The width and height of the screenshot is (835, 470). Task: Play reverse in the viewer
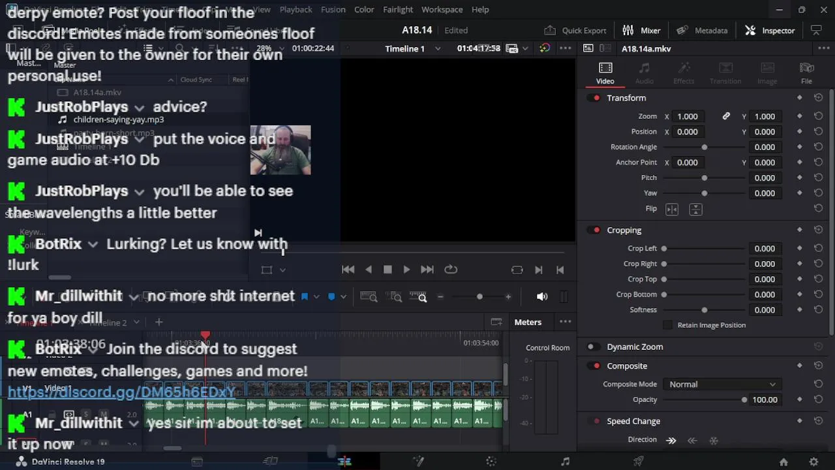tap(369, 270)
